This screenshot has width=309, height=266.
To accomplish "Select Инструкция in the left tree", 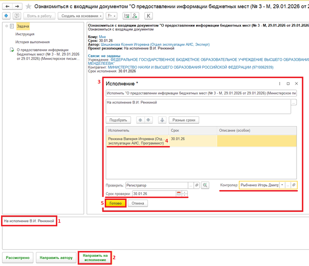I will pos(26,34).
